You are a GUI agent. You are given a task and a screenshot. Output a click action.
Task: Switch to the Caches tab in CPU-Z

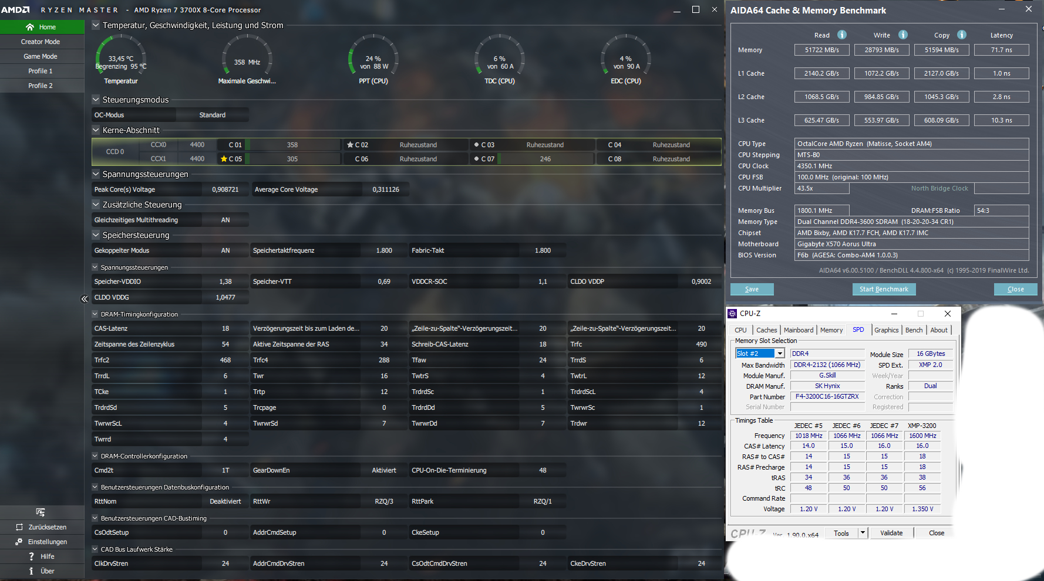pyautogui.click(x=766, y=330)
